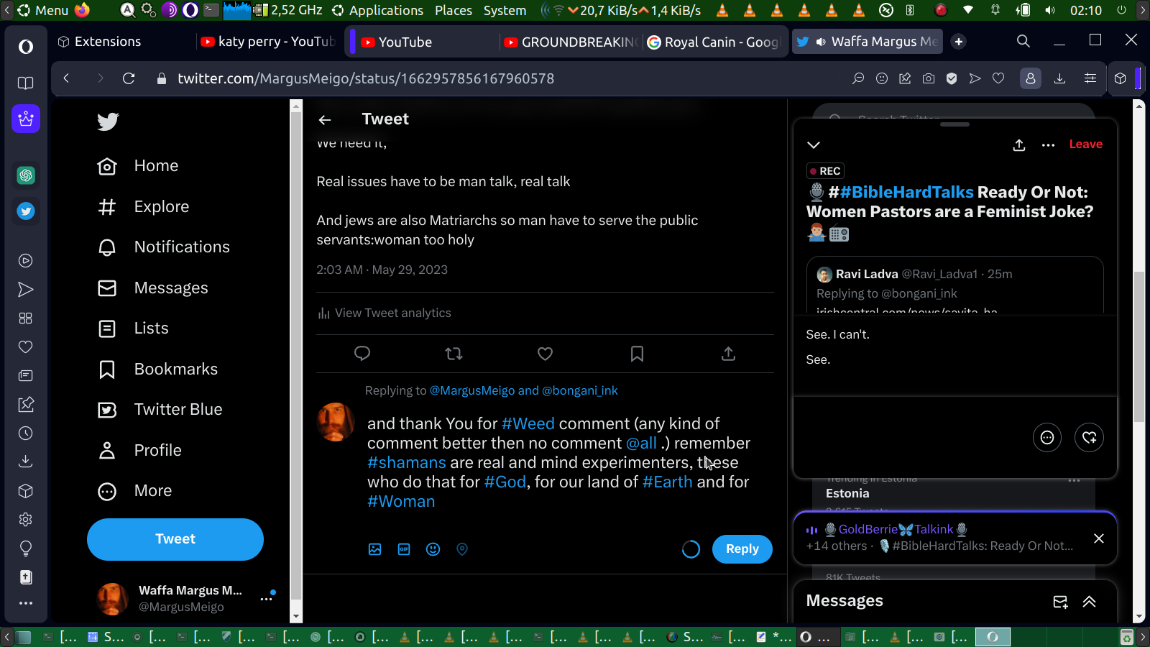Expand the Messages drawer
Image resolution: width=1150 pixels, height=647 pixels.
(1090, 602)
